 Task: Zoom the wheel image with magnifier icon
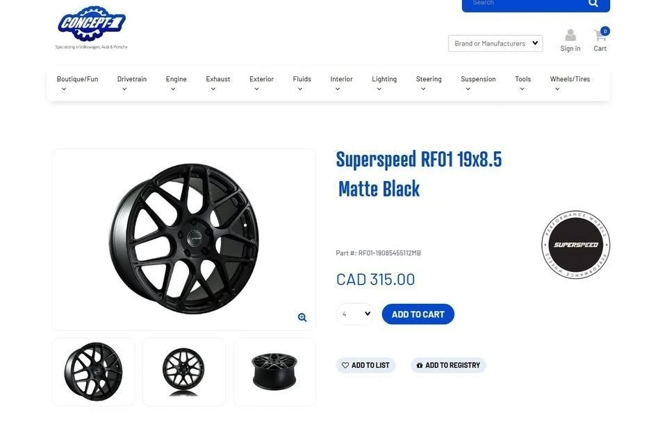point(302,317)
